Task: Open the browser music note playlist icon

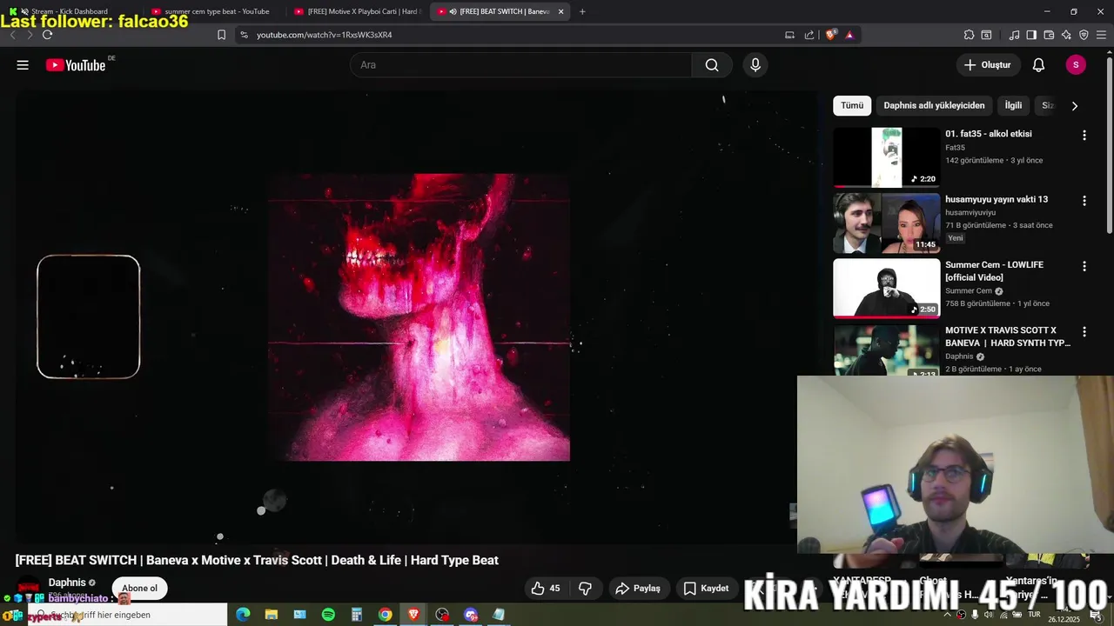Action: tap(1014, 35)
